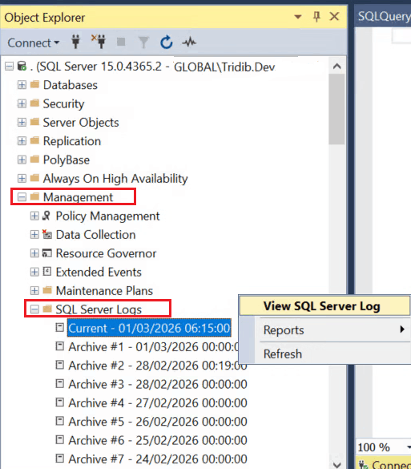This screenshot has width=411, height=469.
Task: Click the Disconnect plug icon in toolbar
Action: click(x=99, y=42)
